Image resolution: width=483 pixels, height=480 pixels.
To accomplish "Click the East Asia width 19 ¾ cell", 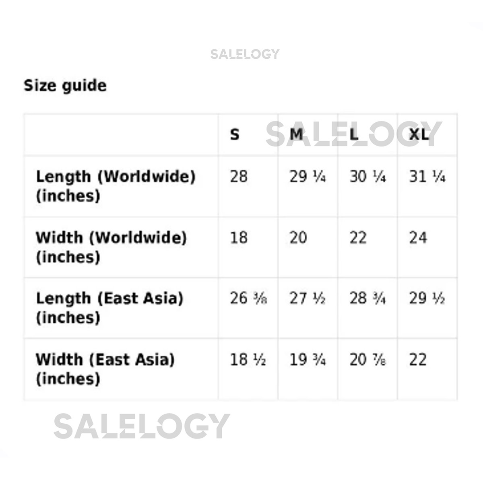I will 308,360.
